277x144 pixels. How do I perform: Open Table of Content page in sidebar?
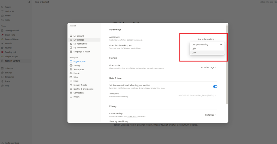tap(15, 61)
